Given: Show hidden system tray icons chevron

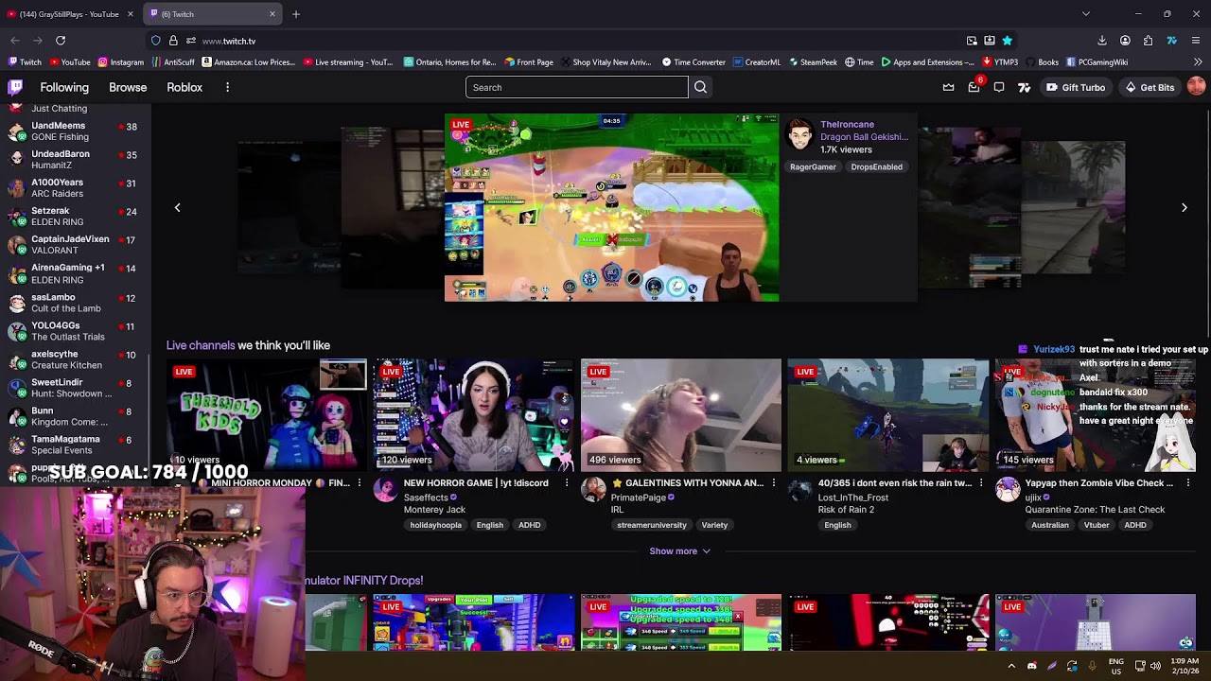Looking at the screenshot, I should tap(1010, 666).
